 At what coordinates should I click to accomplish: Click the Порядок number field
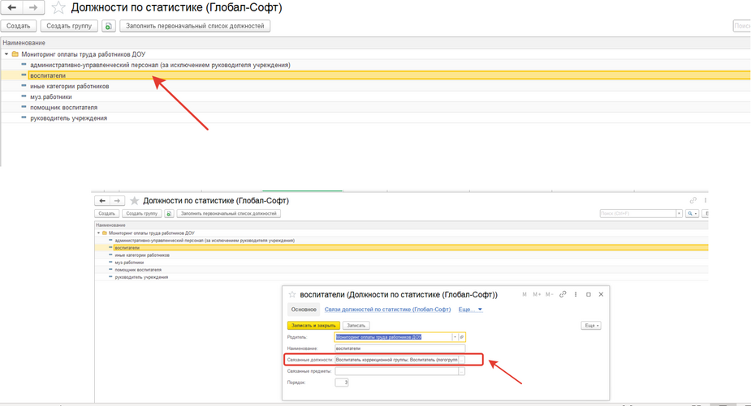(x=341, y=382)
